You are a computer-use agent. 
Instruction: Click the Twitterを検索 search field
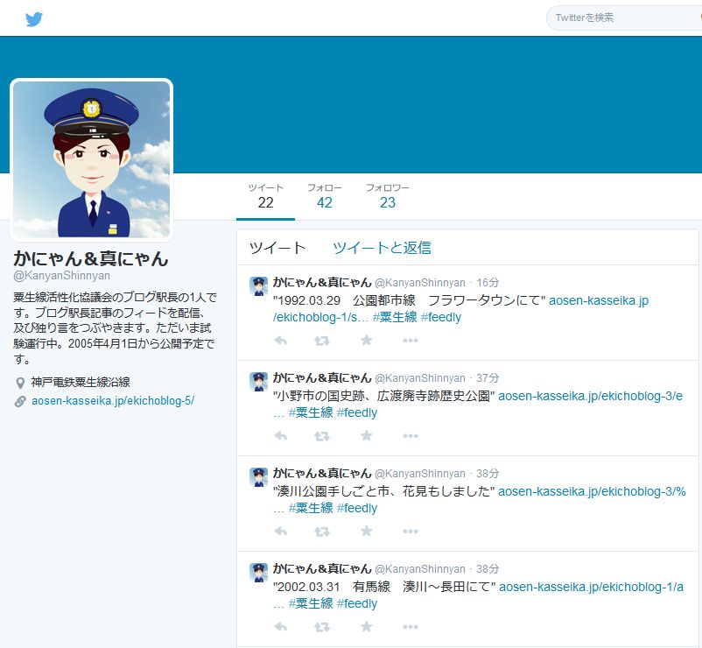pos(624,18)
